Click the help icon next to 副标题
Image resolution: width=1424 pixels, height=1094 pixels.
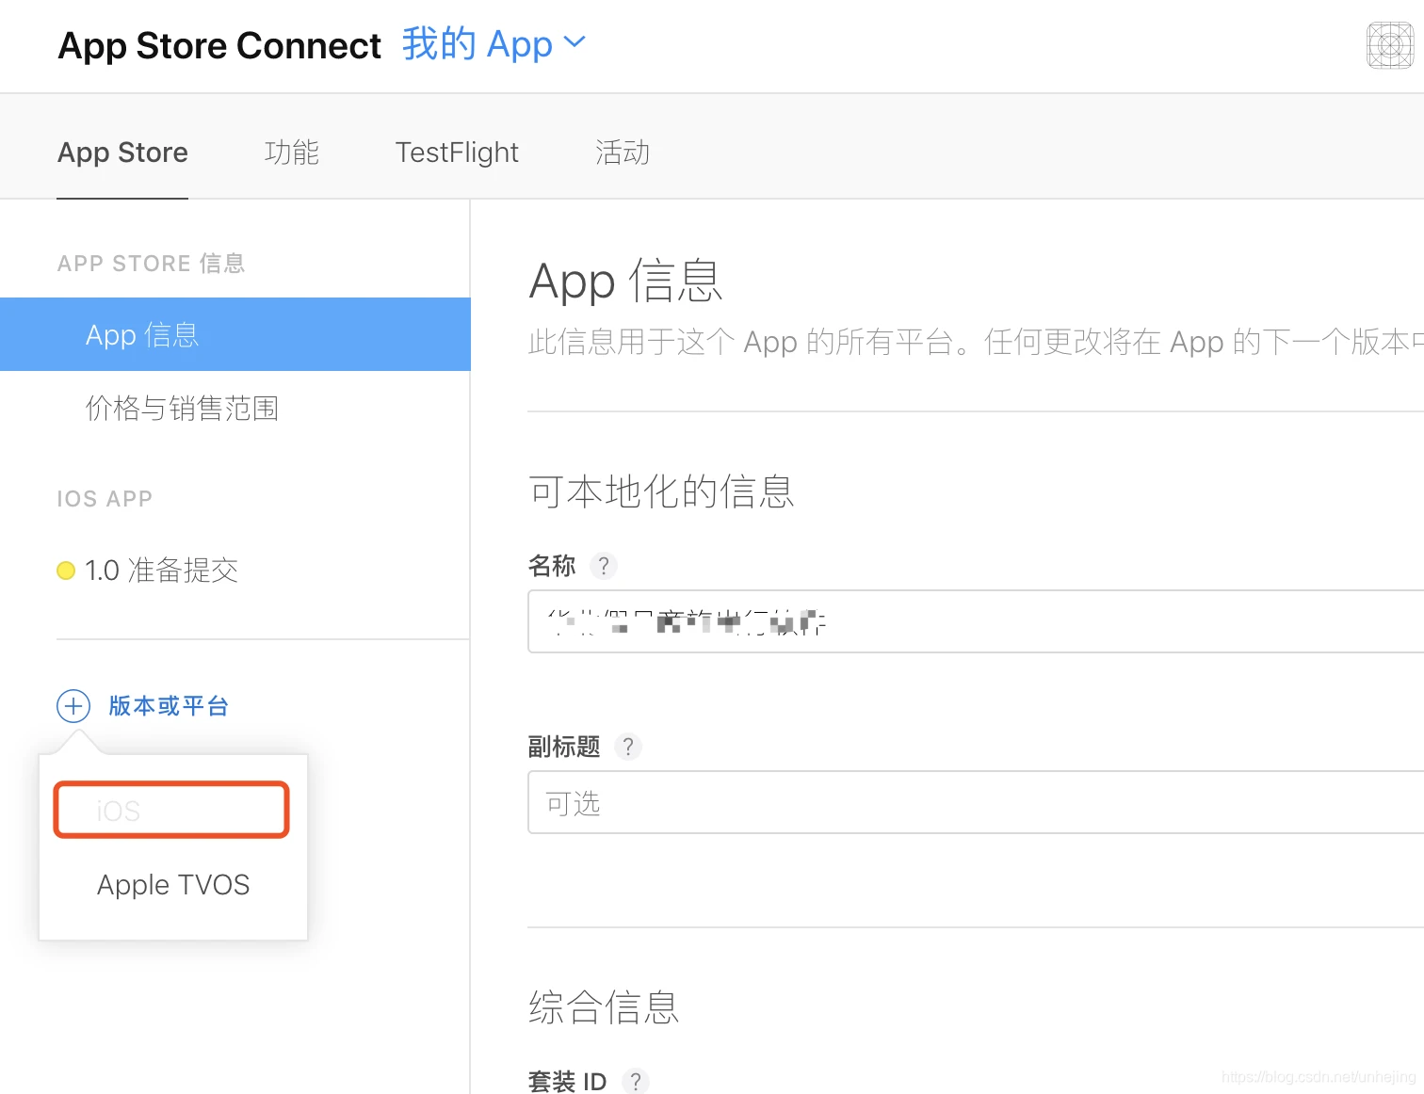coord(628,747)
